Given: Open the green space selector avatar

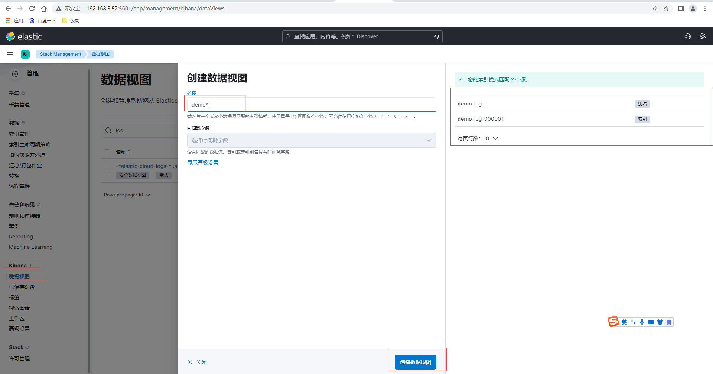Looking at the screenshot, I should tap(25, 54).
